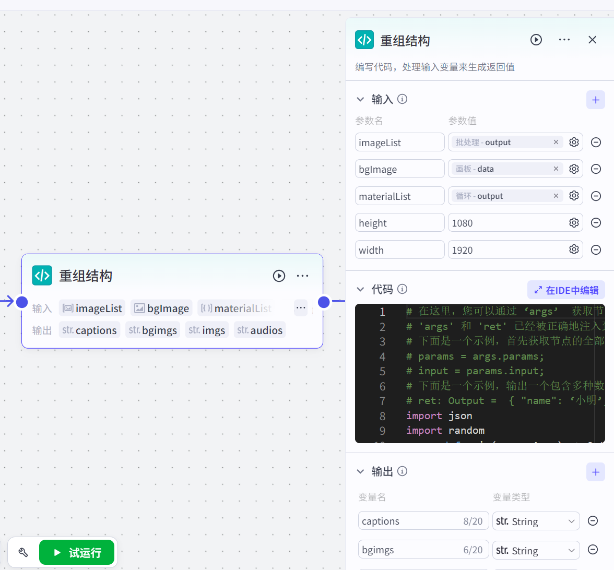The height and width of the screenshot is (570, 614).
Task: Click the node's left input connection port
Action: (x=22, y=302)
